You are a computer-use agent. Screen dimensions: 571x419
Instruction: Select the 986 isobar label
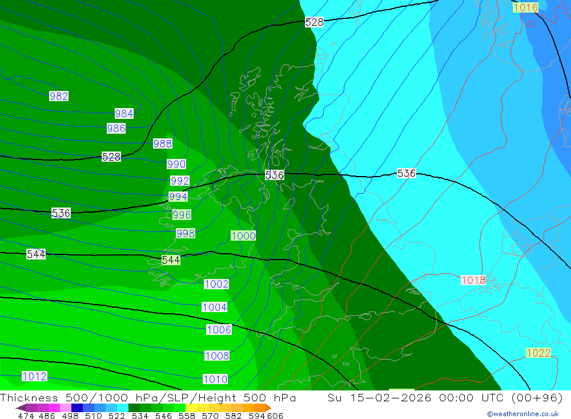pos(116,129)
